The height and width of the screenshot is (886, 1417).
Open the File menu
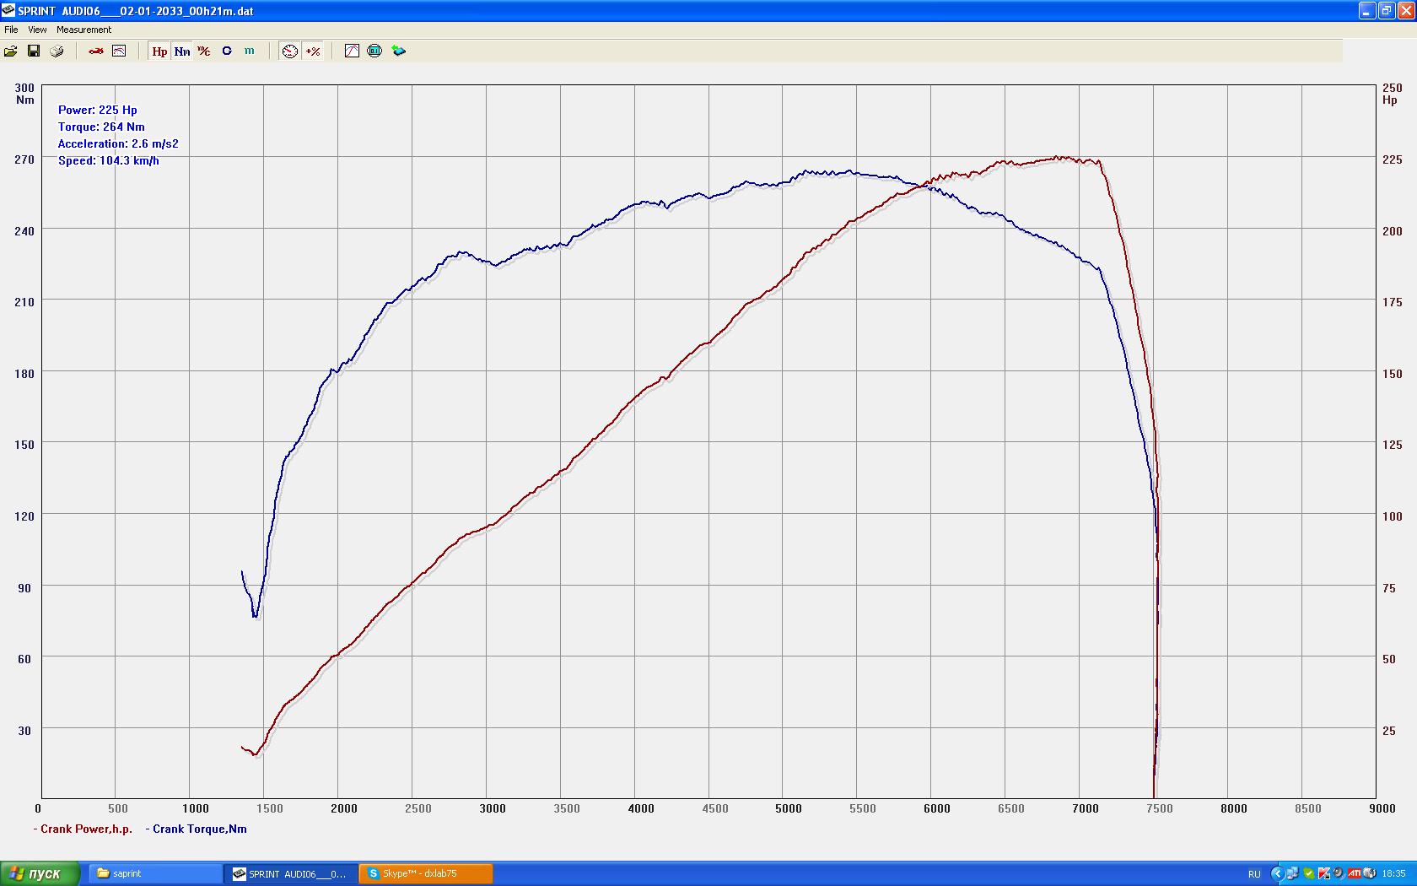pyautogui.click(x=11, y=30)
